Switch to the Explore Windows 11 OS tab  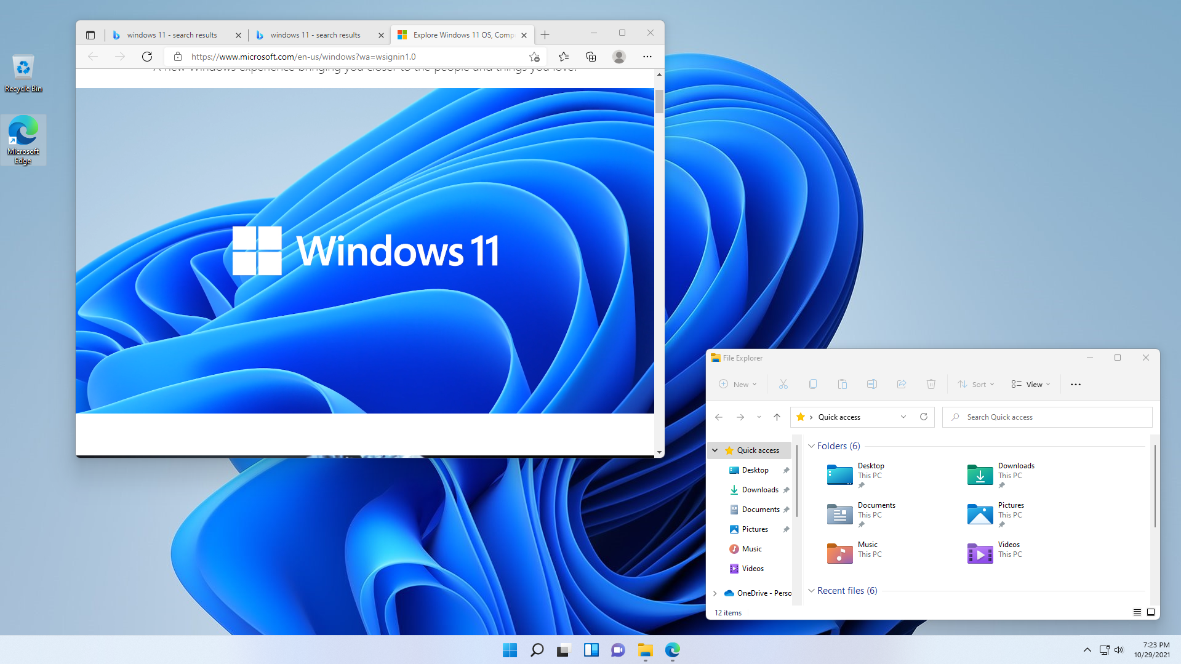[x=462, y=34]
